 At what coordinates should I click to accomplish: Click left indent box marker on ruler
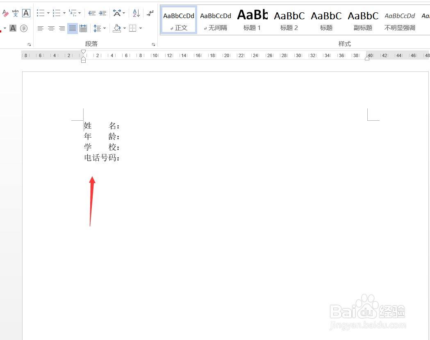(83, 61)
